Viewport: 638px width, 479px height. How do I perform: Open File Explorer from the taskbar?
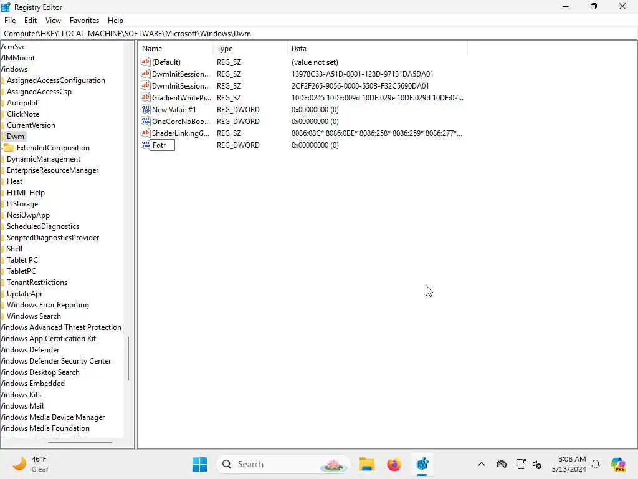[366, 464]
